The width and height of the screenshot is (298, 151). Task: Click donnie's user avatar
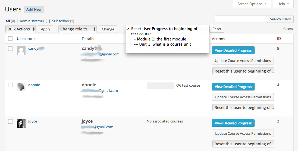(x=21, y=87)
